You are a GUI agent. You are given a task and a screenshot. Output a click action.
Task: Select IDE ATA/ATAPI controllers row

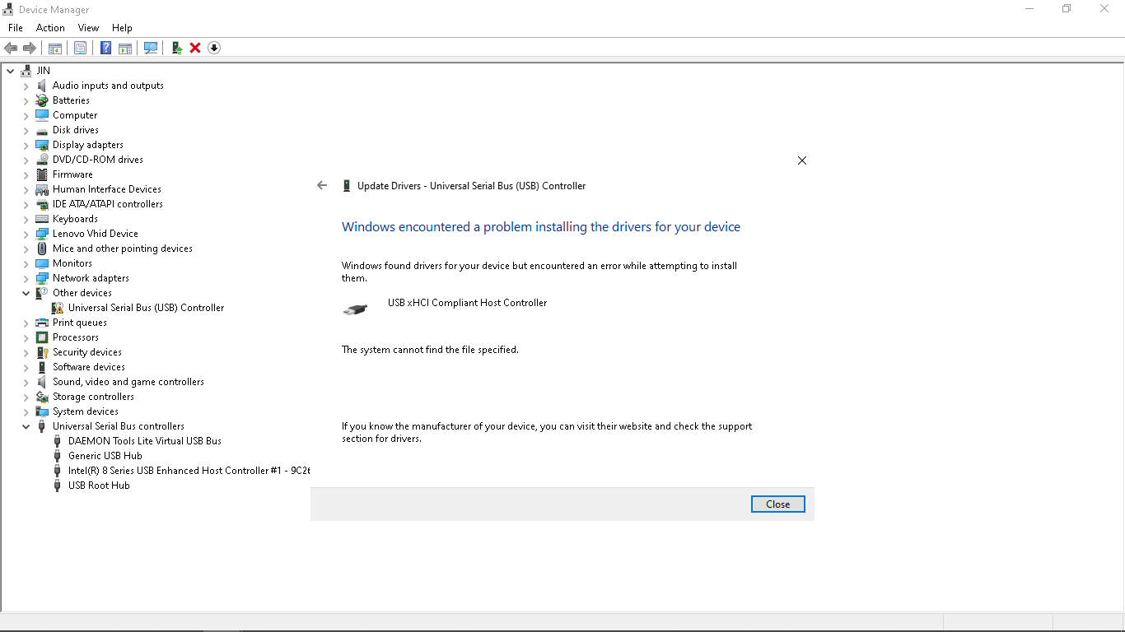(107, 204)
